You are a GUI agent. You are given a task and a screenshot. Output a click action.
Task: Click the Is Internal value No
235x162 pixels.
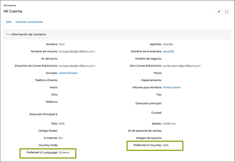click(x=61, y=138)
